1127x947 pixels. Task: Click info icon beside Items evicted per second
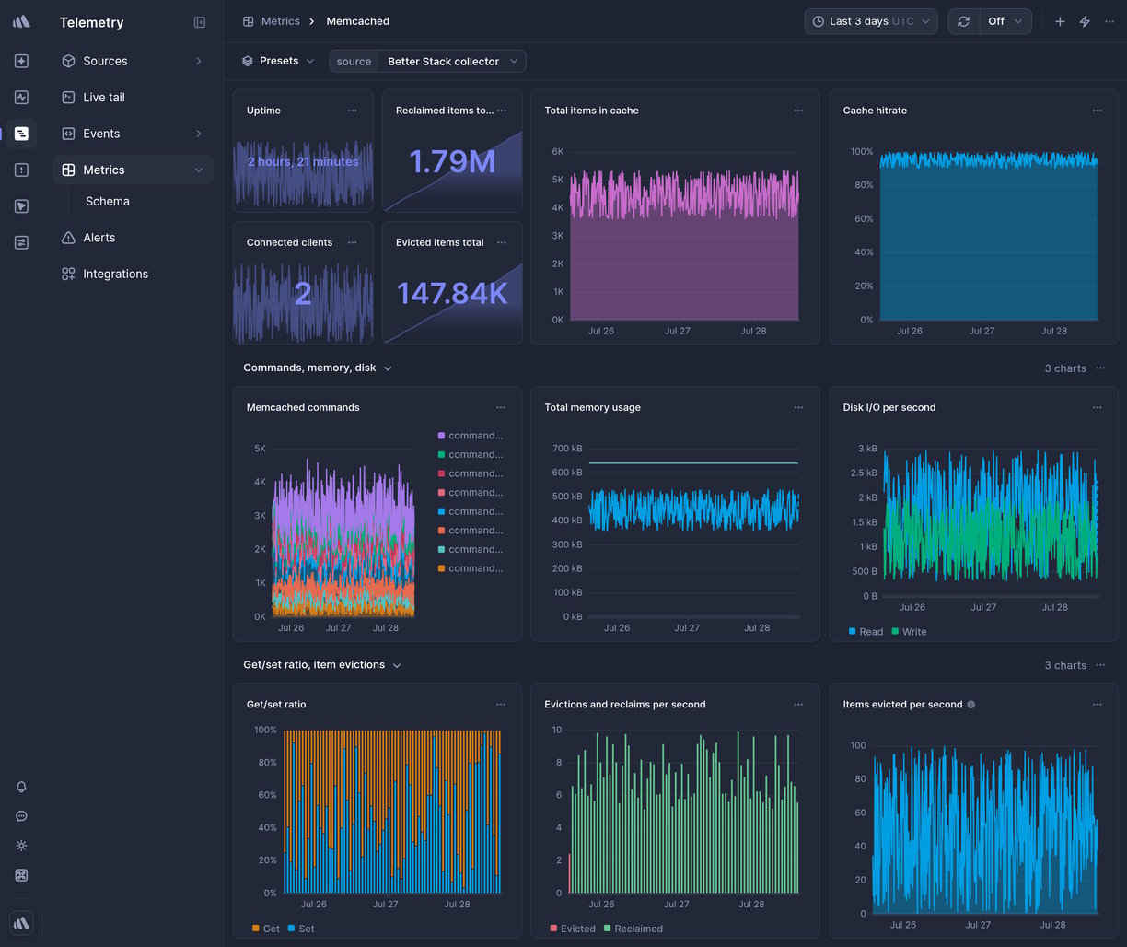971,705
